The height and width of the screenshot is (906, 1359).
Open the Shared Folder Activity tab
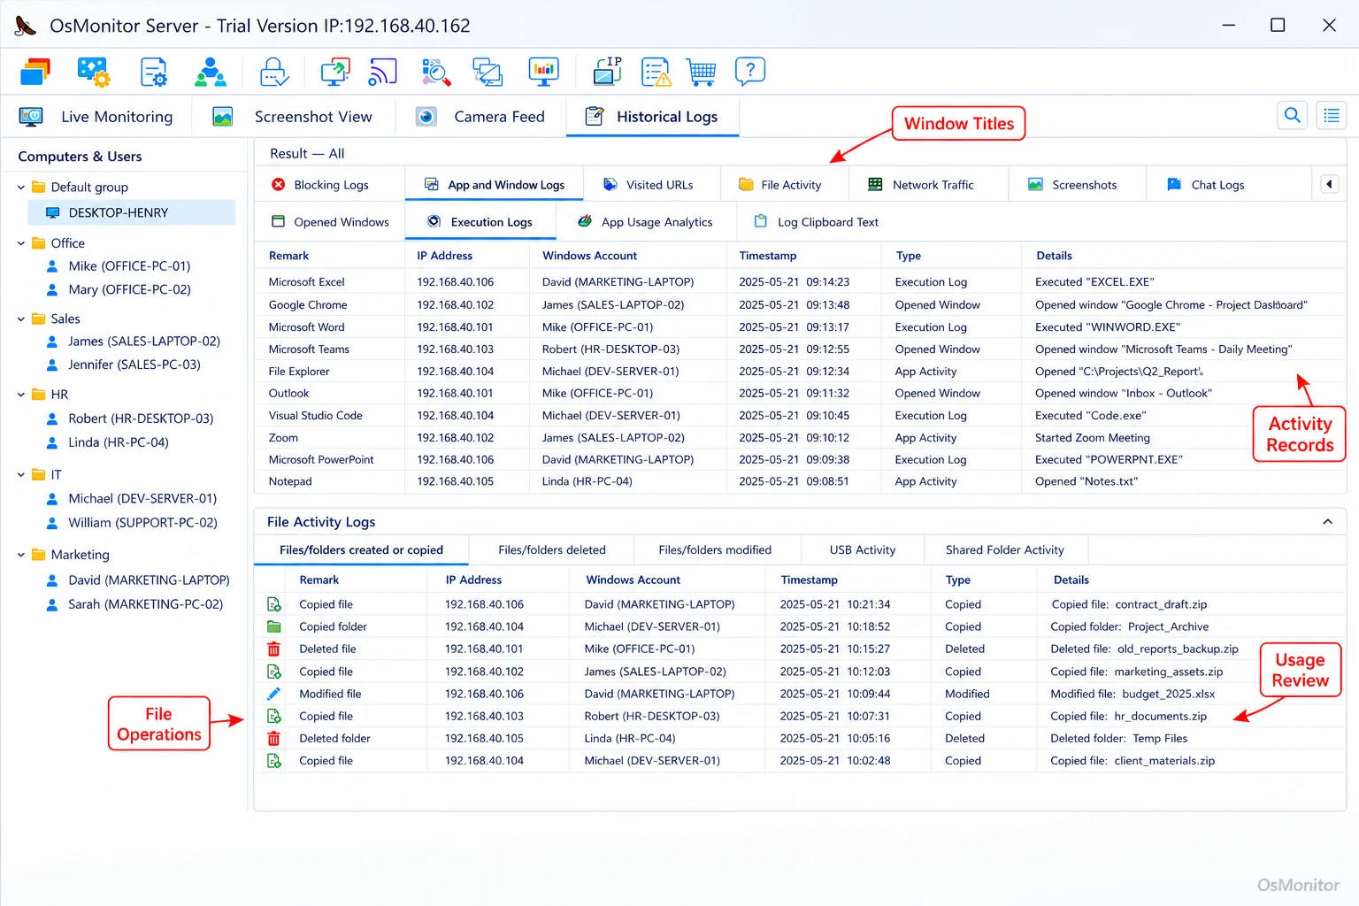[1005, 550]
